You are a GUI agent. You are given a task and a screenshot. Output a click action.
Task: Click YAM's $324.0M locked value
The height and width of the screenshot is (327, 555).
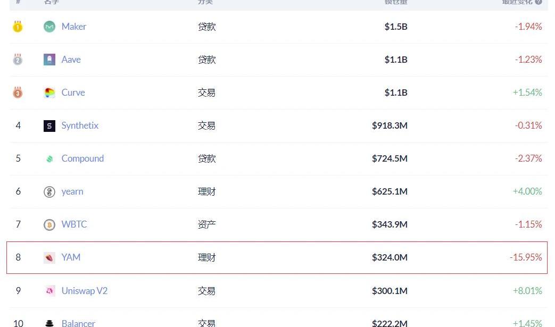[390, 257]
